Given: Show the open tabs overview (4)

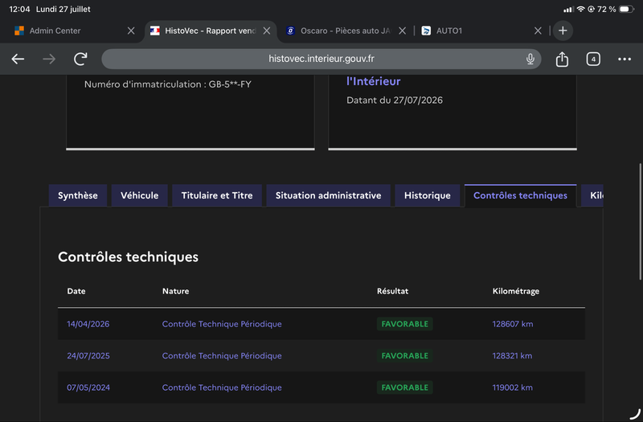Looking at the screenshot, I should (593, 59).
